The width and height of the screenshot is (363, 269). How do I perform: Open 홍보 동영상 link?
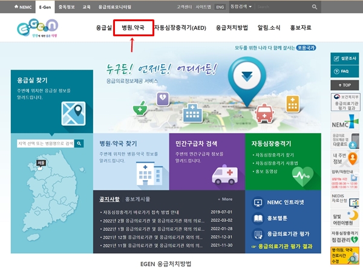click(266, 172)
